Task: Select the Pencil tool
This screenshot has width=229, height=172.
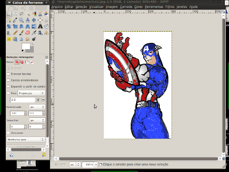Action: coord(15,32)
